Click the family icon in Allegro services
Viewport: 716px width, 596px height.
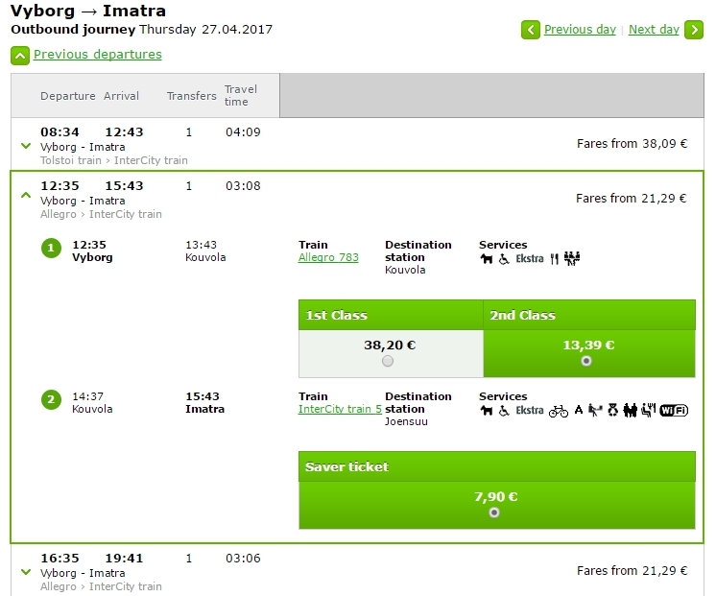(572, 258)
